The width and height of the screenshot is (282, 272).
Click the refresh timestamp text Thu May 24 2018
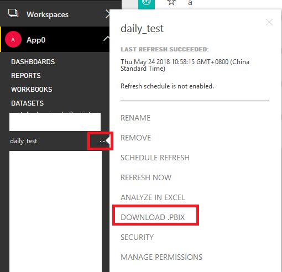click(x=185, y=65)
